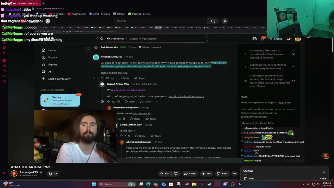Reply to ArtichokeOwn2410's comment
This screenshot has width=334, height=188.
[x=124, y=78]
